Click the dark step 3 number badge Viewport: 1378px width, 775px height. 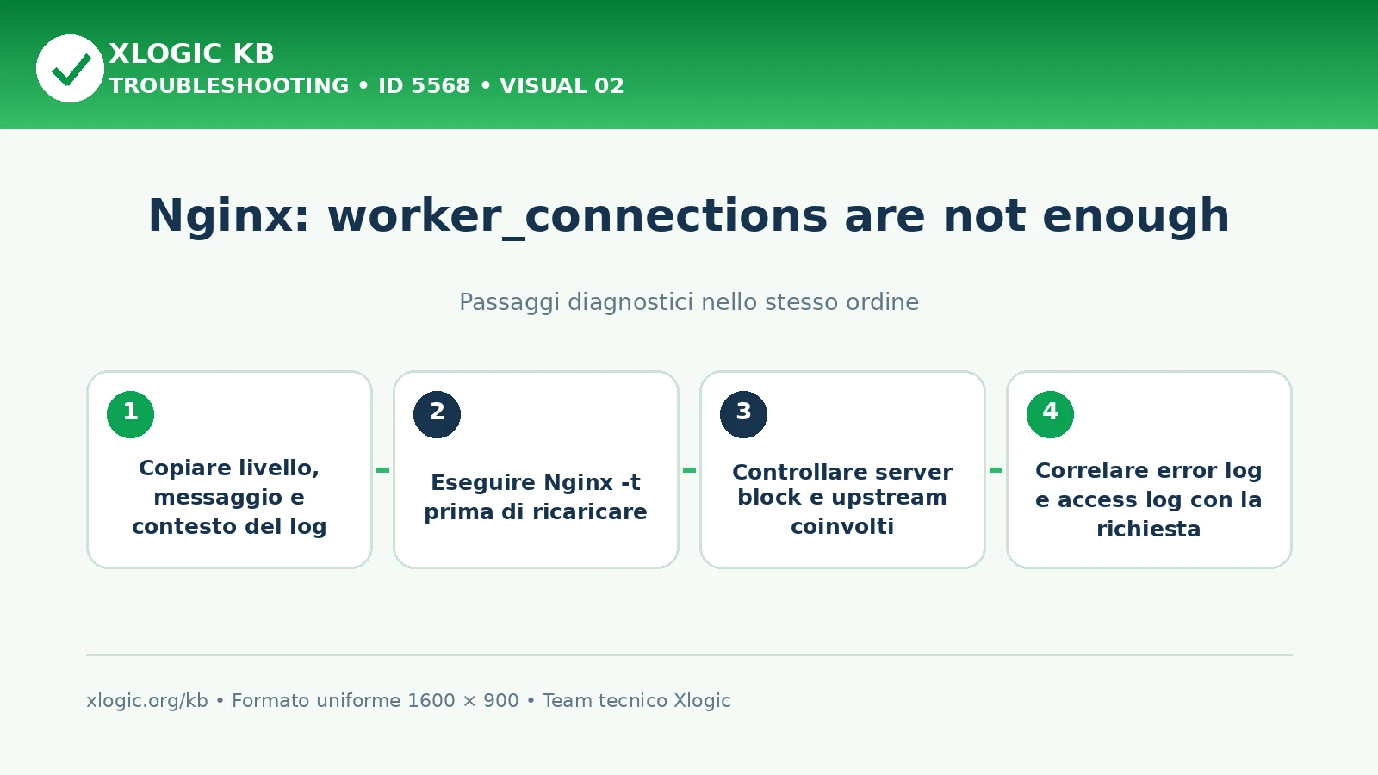tap(744, 414)
